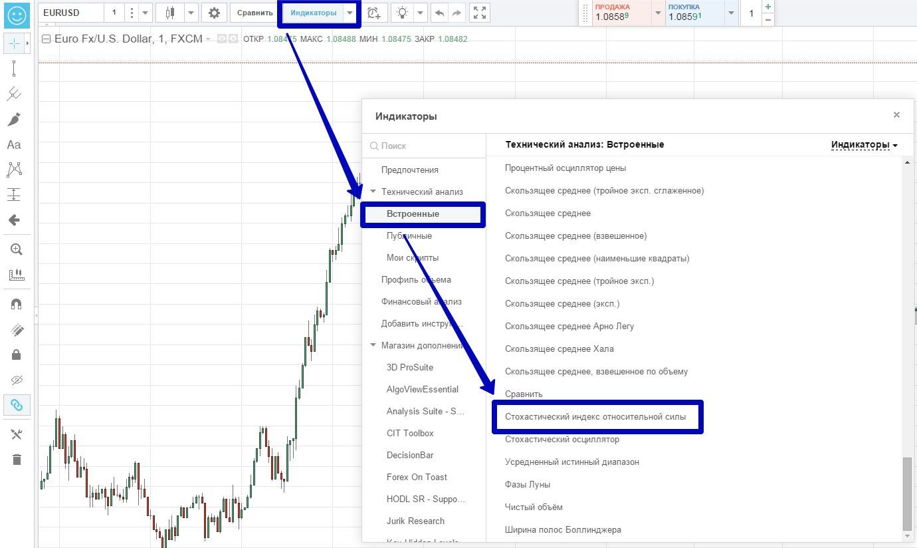Click the EURUSD symbol input field
The width and height of the screenshot is (917, 548).
point(70,13)
